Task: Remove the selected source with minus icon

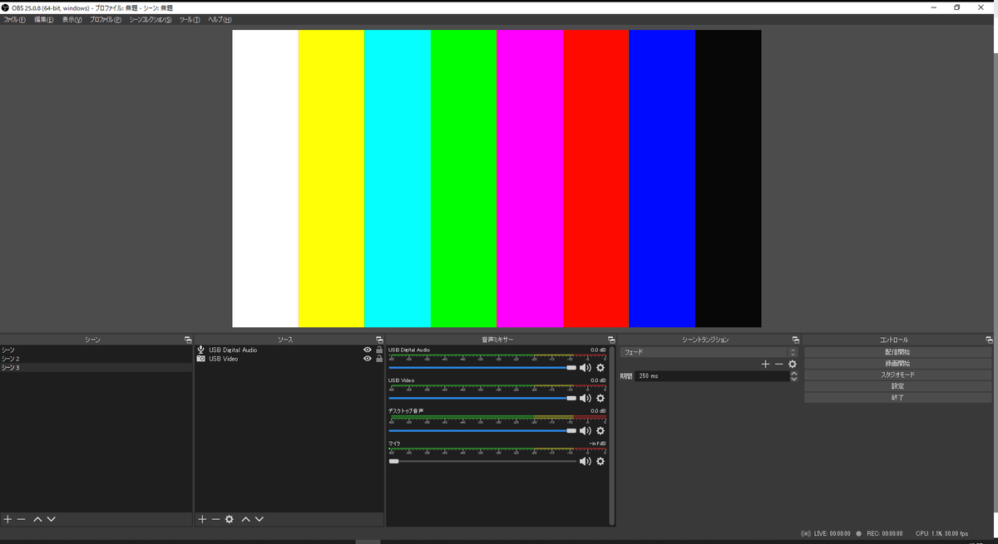Action: tap(215, 519)
